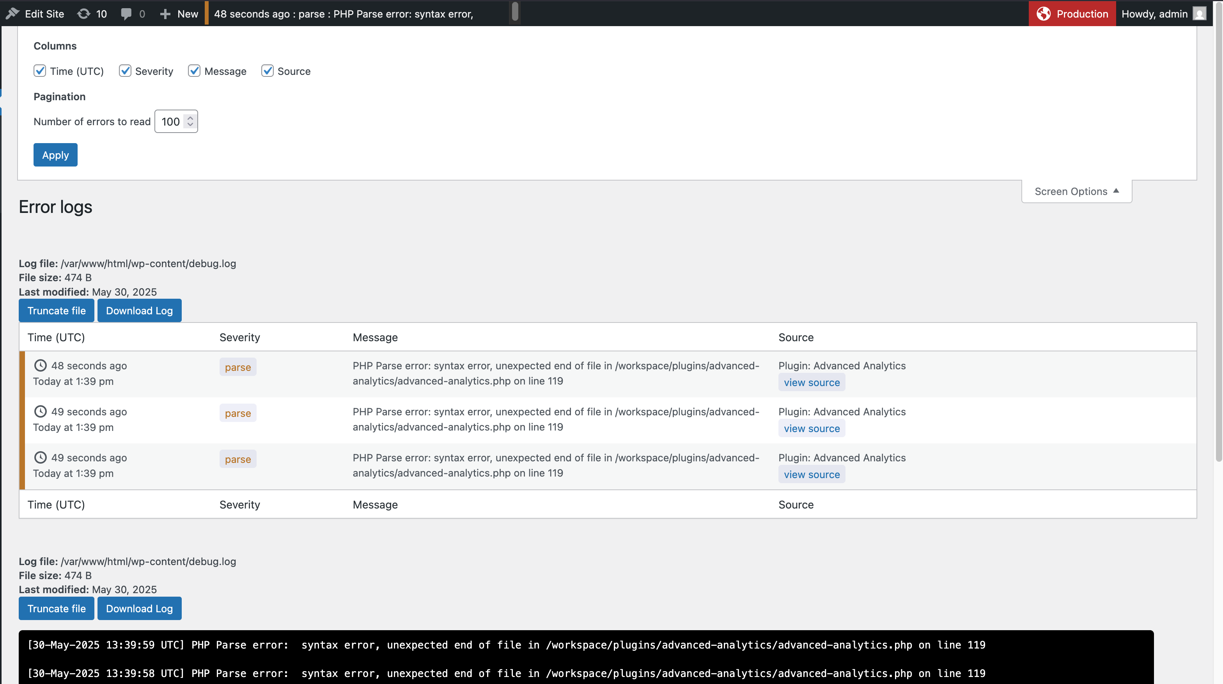
Task: Click the bottom Source footer header
Action: (796, 505)
